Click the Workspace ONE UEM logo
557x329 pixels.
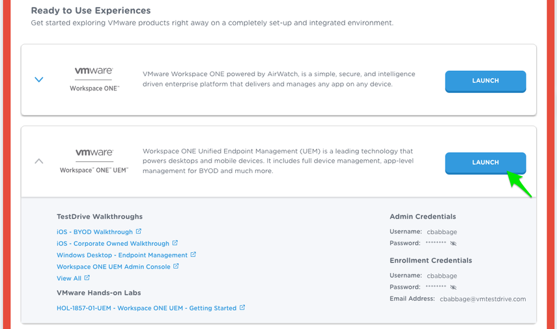tap(94, 161)
